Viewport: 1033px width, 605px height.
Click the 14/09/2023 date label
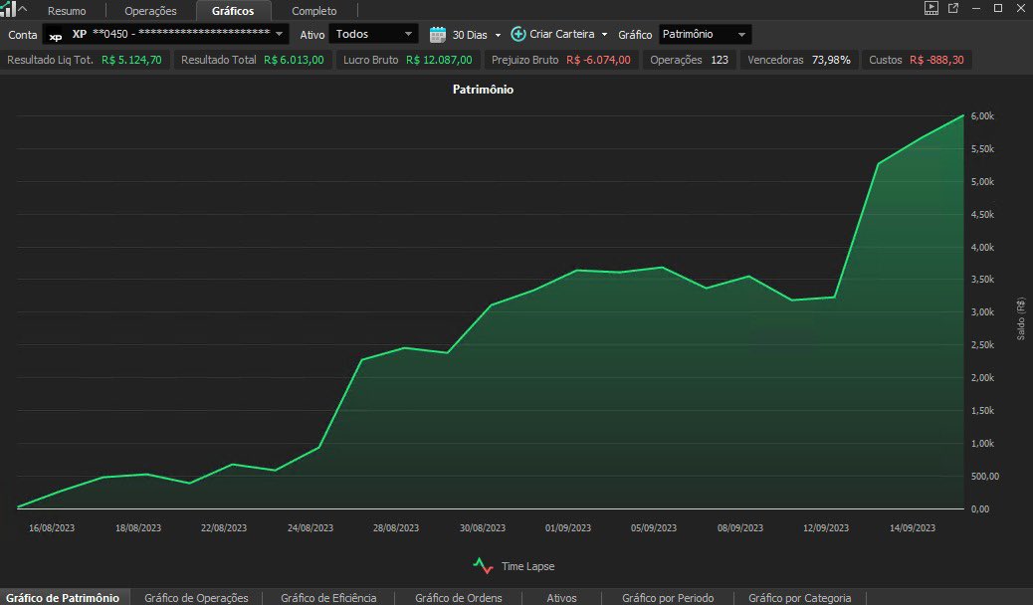[x=913, y=527]
